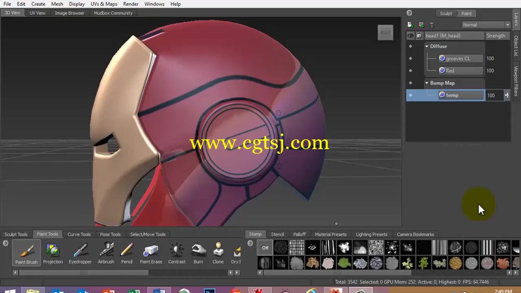
Task: Select the Pencil tool
Action: [x=126, y=253]
